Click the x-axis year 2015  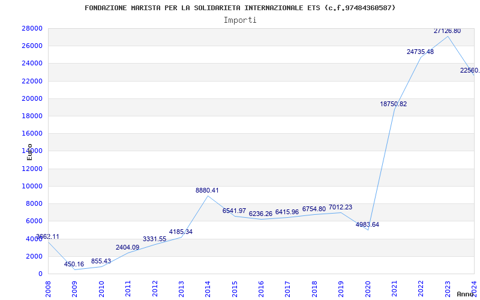[235, 289]
